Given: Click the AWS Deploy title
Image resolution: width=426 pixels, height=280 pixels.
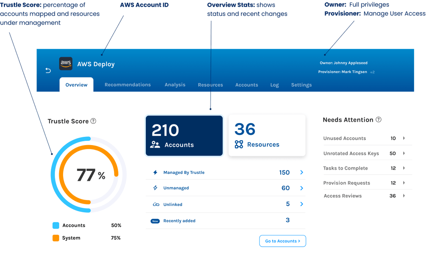Looking at the screenshot, I should pos(96,64).
